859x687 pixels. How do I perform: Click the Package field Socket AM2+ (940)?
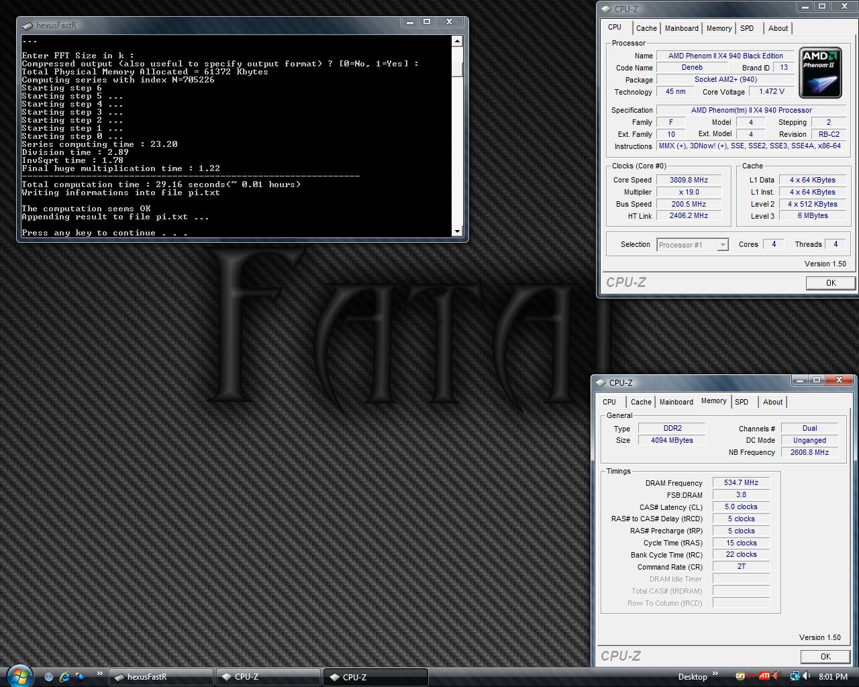coord(725,80)
